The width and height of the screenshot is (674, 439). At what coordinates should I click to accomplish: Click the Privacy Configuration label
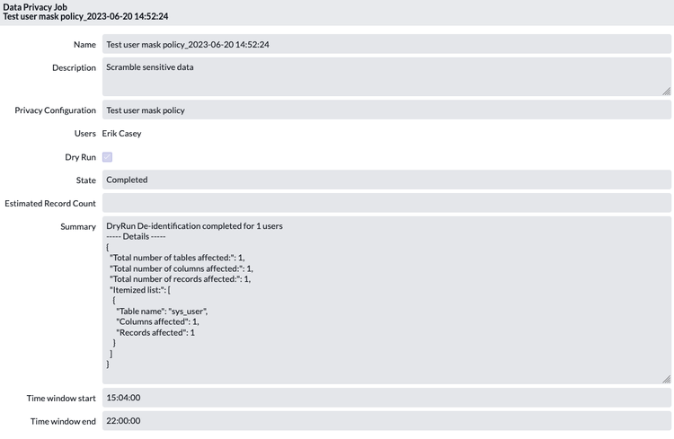coord(56,110)
